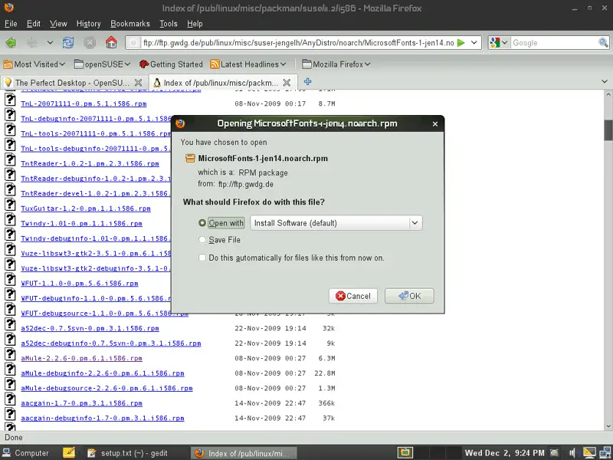Open the list-all-tabs dropdown arrow

click(x=605, y=82)
